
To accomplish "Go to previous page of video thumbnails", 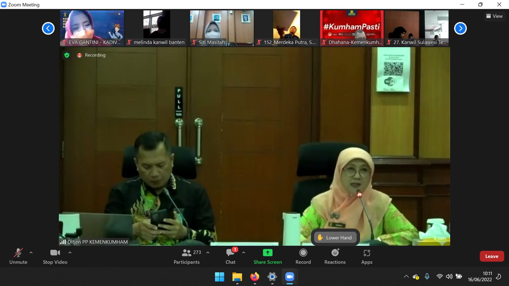I will coord(48,28).
